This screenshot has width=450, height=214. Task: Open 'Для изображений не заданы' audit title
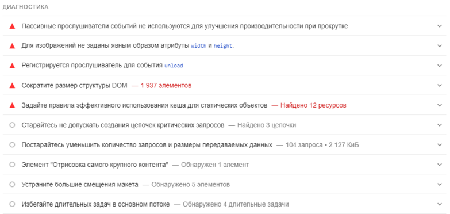point(128,46)
